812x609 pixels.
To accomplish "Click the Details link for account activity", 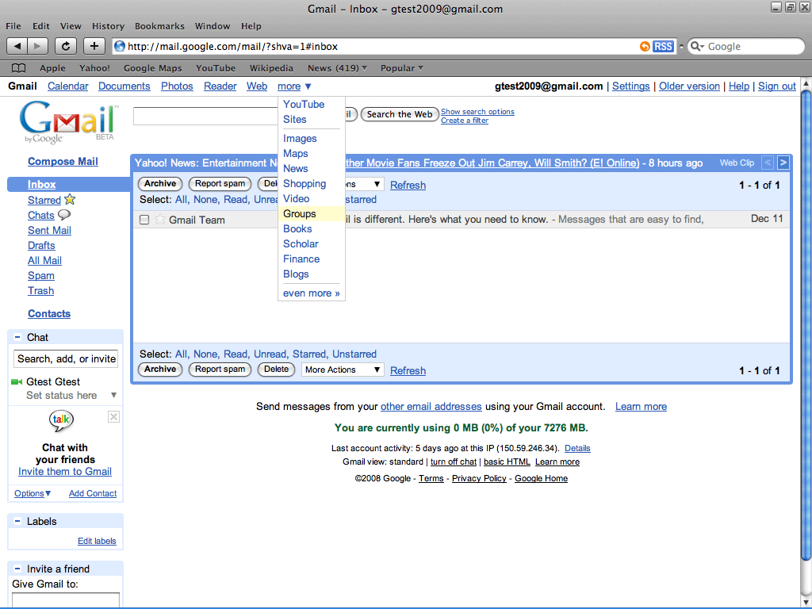I will (577, 449).
